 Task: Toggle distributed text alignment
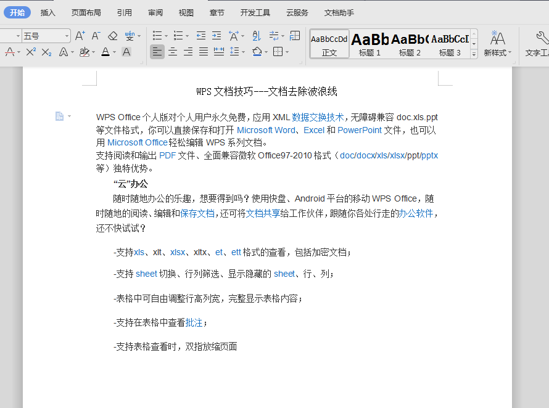click(219, 52)
